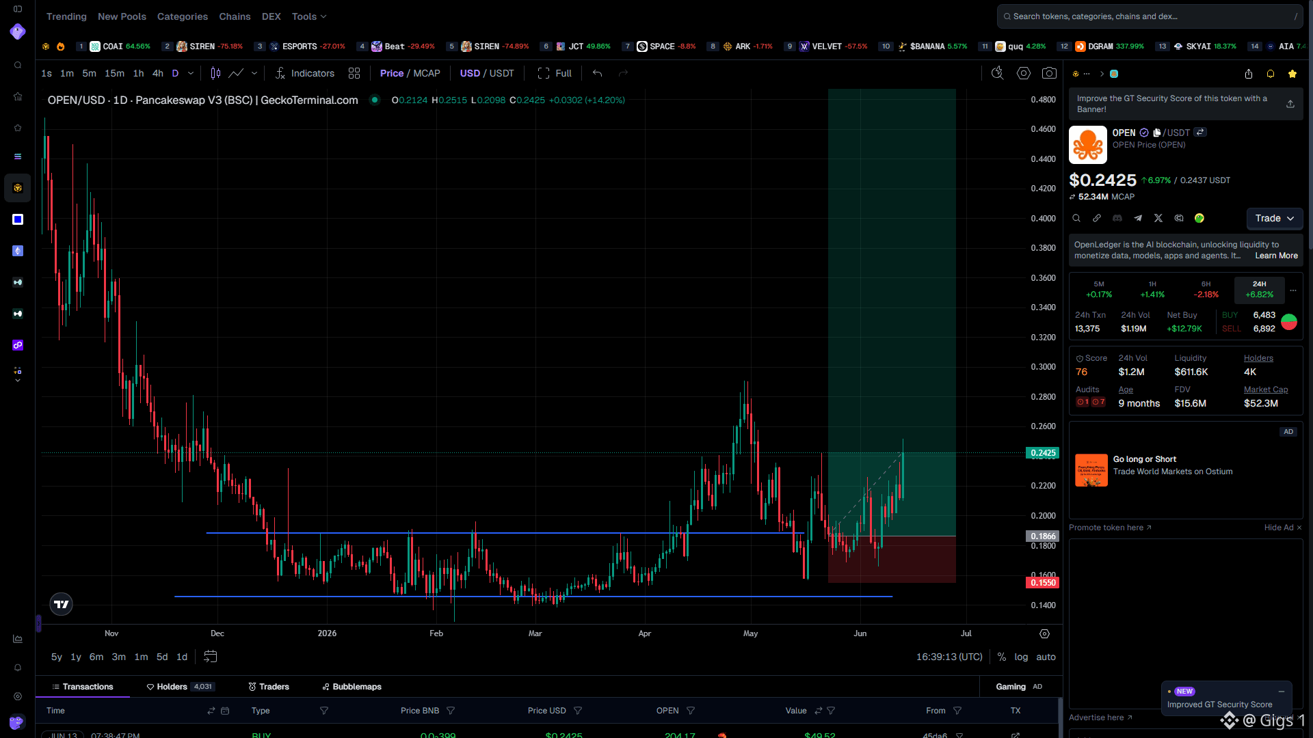Open token explorer search icon
Viewport: 1313px width, 738px height.
coord(1076,219)
